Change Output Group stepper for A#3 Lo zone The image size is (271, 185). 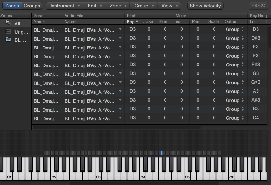point(243,100)
